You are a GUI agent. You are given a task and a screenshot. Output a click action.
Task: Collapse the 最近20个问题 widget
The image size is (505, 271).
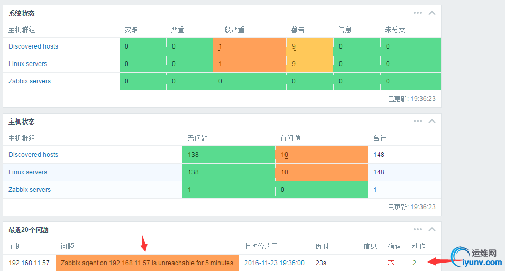coord(432,229)
